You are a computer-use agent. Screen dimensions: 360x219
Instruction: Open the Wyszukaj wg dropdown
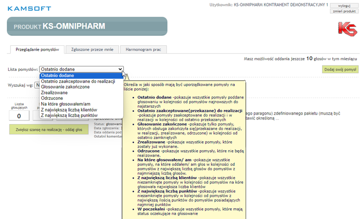[37, 85]
